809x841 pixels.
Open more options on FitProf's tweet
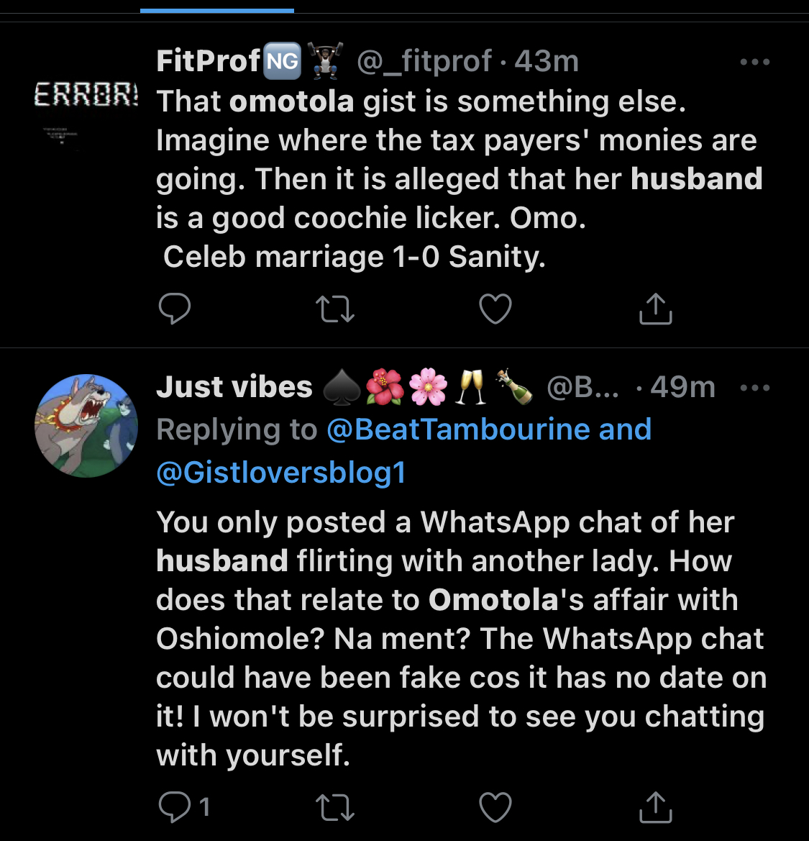[x=754, y=63]
